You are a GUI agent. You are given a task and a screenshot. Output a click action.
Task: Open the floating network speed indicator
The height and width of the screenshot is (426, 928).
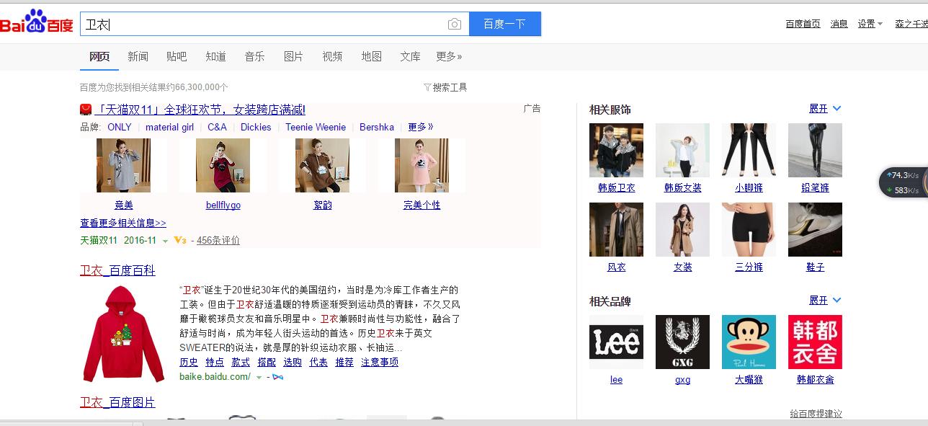(x=904, y=182)
